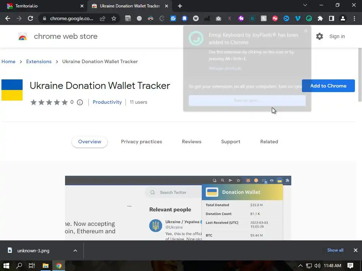Open the Chrome profile avatar menu

coord(343,18)
